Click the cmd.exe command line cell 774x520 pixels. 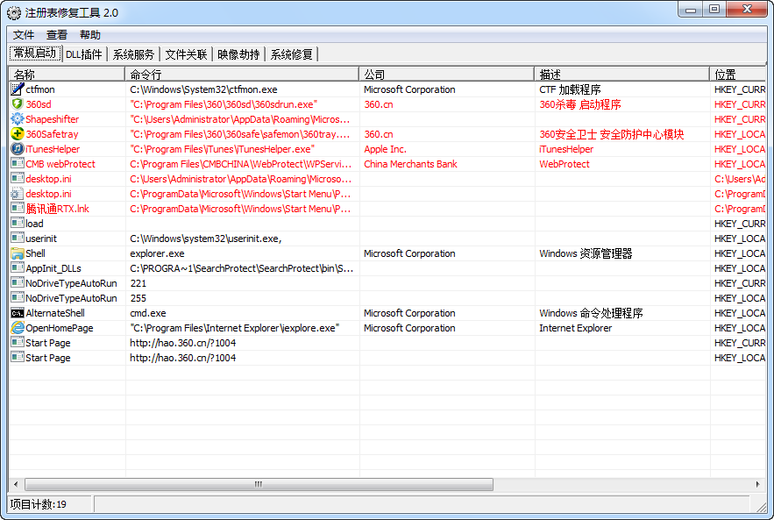[148, 313]
